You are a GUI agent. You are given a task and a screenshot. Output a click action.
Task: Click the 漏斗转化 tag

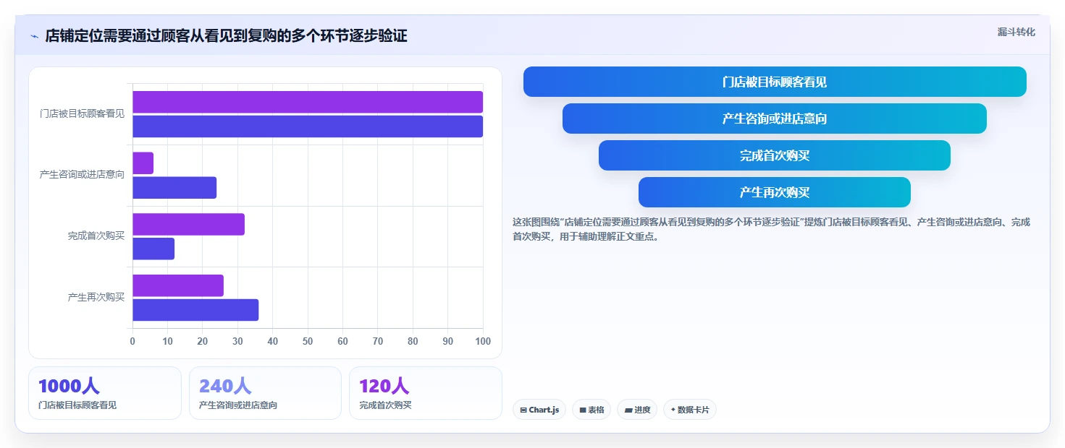tap(1016, 32)
